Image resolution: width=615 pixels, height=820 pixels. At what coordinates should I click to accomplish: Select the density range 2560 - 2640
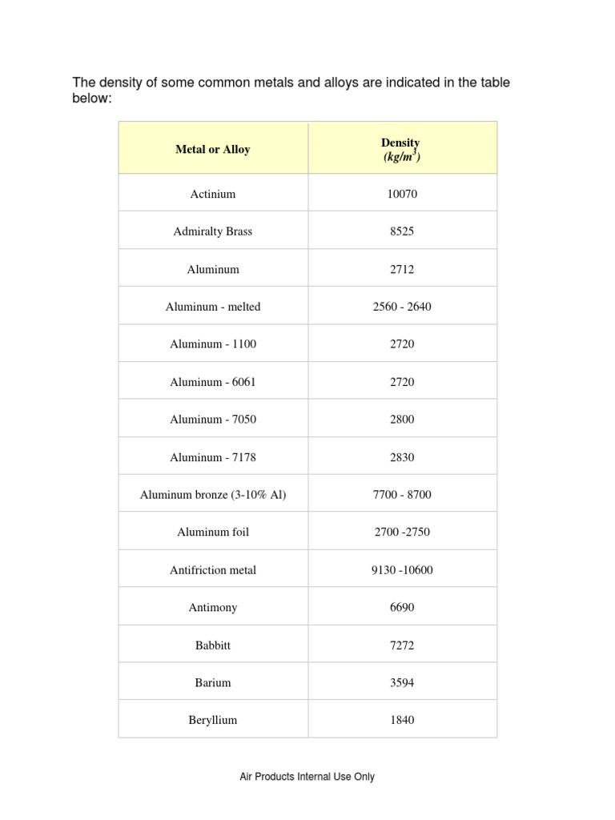[402, 307]
